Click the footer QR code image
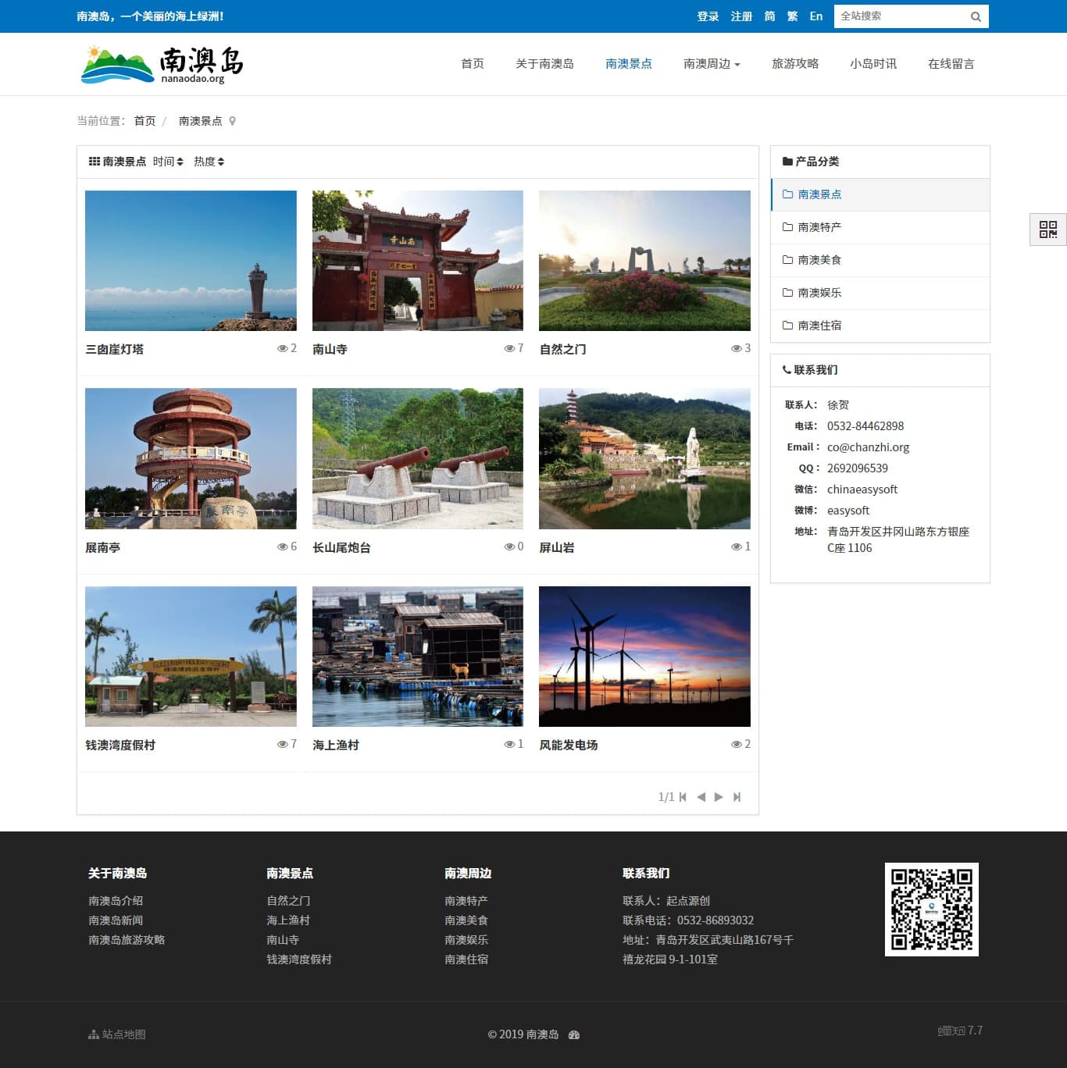This screenshot has height=1068, width=1067. (x=931, y=910)
